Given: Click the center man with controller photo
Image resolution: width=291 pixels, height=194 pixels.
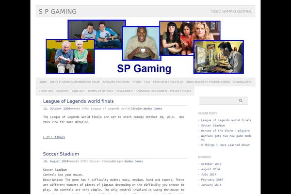Looking at the screenshot, I should (142, 43).
